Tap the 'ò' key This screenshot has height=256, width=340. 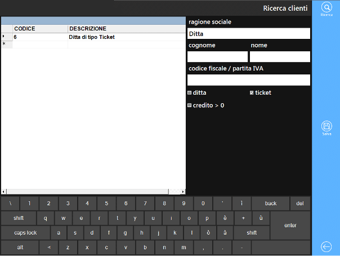point(208,232)
